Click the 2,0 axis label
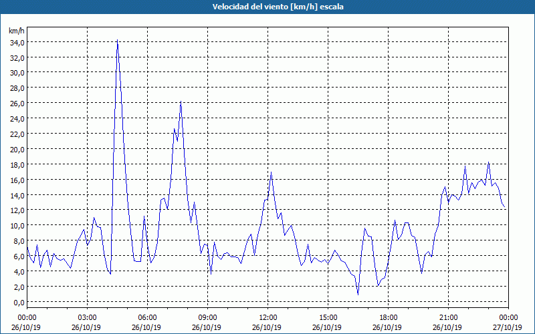Viewport: 535px width, 334px height. [x=19, y=287]
